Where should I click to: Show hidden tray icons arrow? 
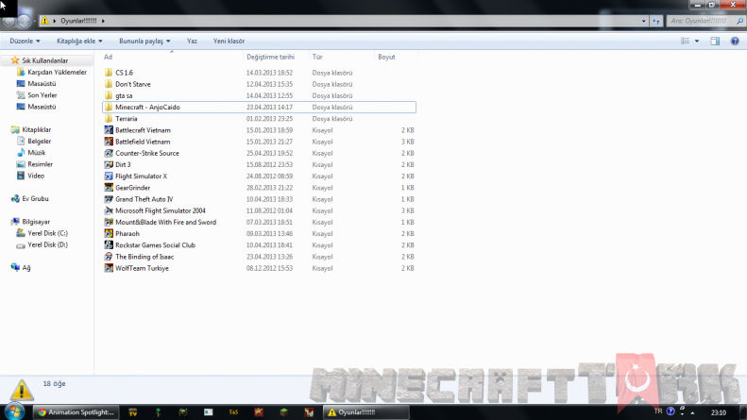[x=692, y=412]
